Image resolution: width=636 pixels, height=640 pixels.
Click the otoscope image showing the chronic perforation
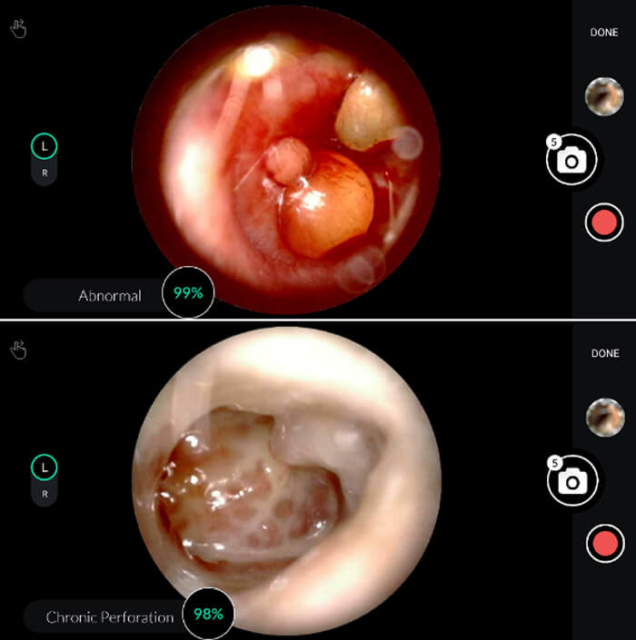[x=285, y=481]
